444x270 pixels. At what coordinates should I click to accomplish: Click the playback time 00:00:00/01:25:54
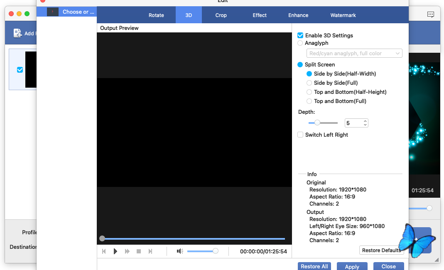263,251
